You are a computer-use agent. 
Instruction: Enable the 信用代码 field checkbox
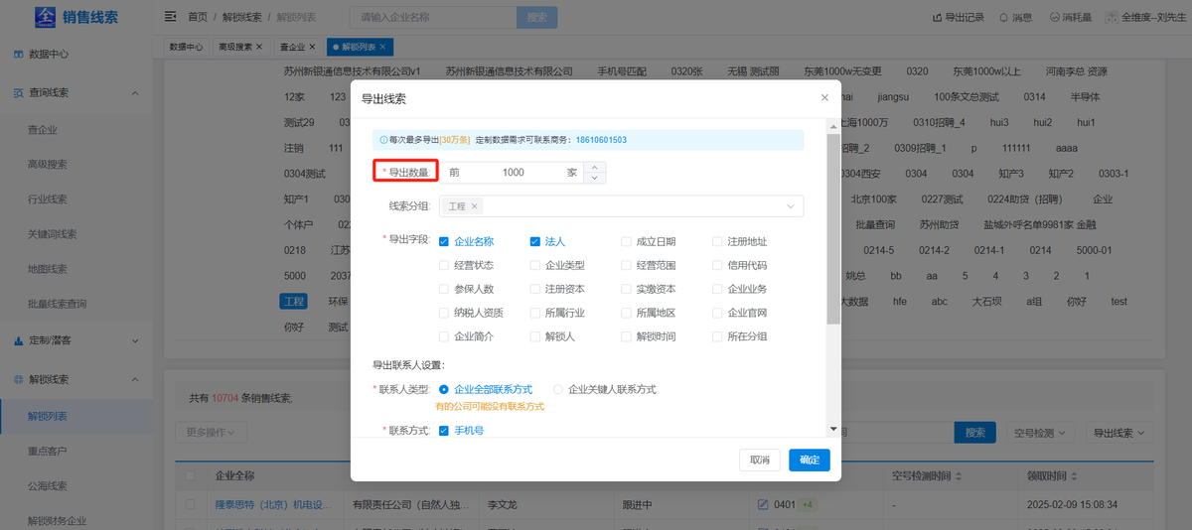tap(717, 265)
